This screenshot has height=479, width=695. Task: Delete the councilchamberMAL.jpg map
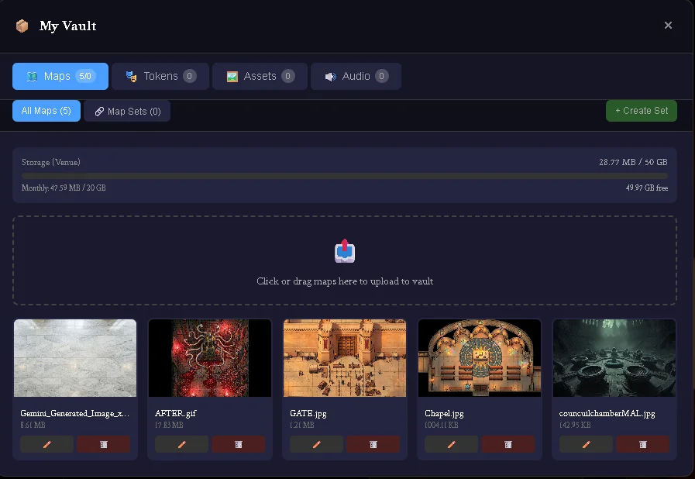642,444
